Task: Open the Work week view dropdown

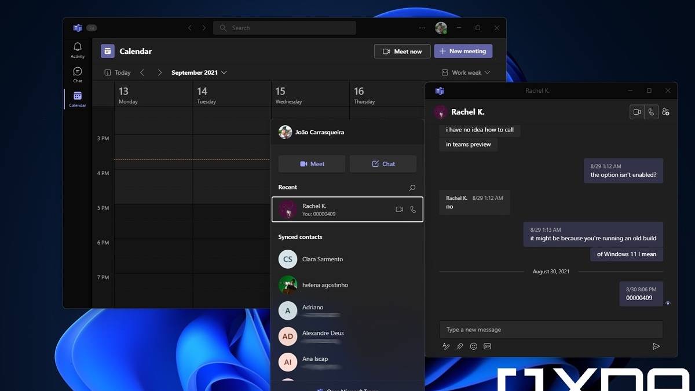Action: pyautogui.click(x=466, y=72)
